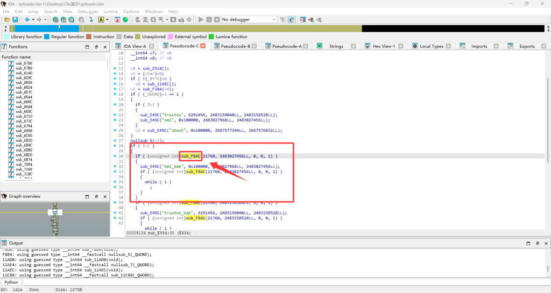Close the Hex View-1 tab
Screen dimensions: 551x293
click(x=401, y=46)
